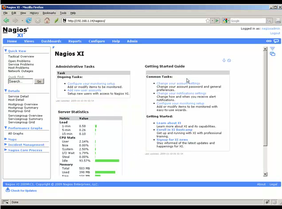Screen dimensions: 282x209
Task: Click the 1-min load green bar
Action: tap(96, 126)
